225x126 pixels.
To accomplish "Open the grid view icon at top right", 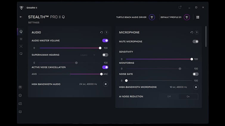I will click(x=198, y=17).
